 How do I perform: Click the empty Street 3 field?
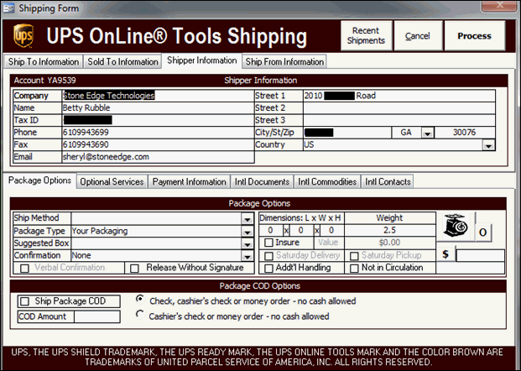click(399, 120)
